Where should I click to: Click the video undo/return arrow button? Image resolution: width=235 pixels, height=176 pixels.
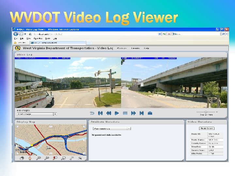coord(92,113)
